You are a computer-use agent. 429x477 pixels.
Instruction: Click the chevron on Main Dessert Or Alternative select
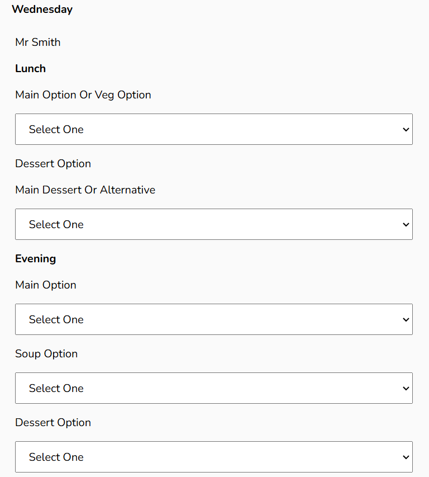point(406,225)
